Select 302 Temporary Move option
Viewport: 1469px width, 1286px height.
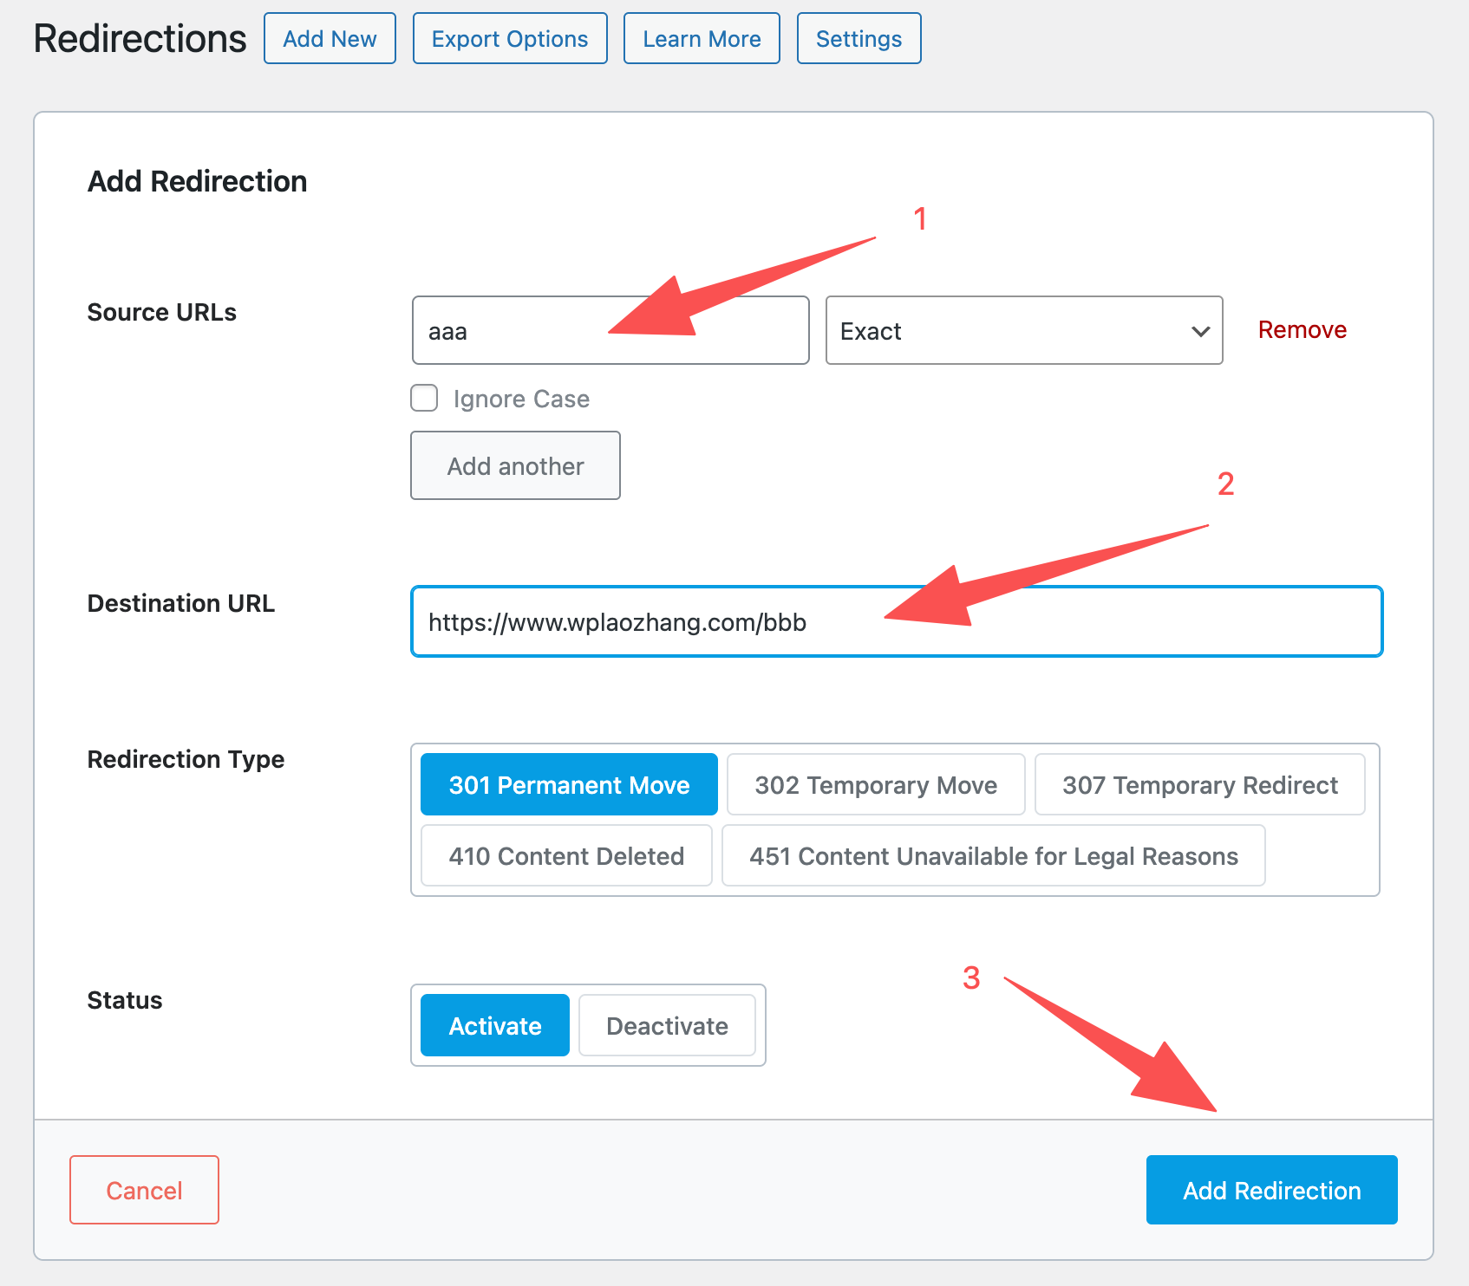pos(876,785)
